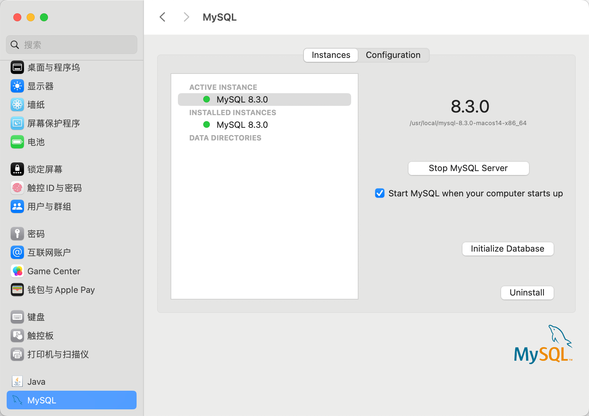Viewport: 589px width, 416px height.
Task: Click the INSTALLED INSTANCES header
Action: 233,112
